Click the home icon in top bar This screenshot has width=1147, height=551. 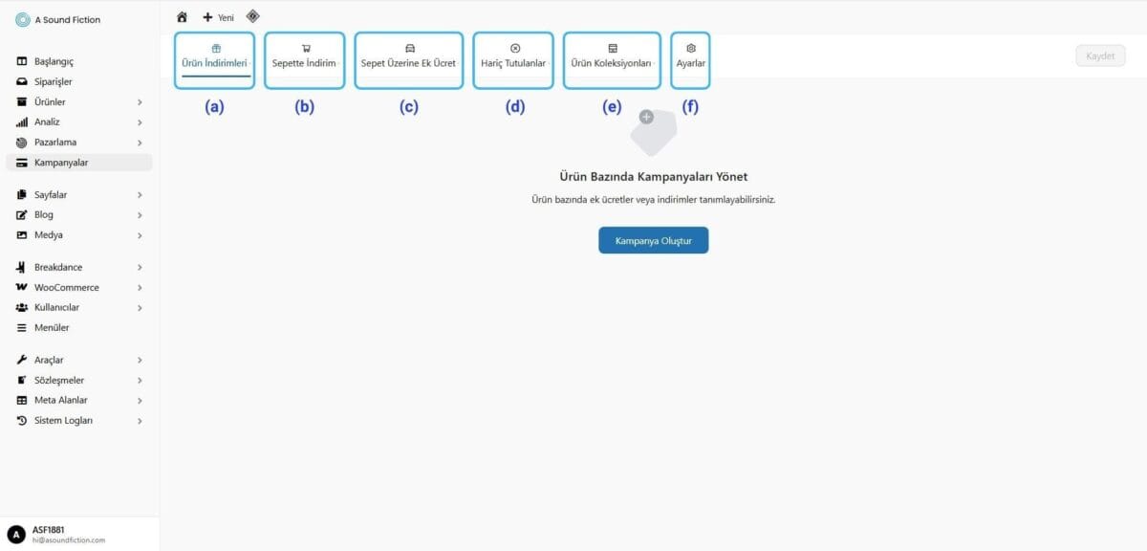(182, 17)
